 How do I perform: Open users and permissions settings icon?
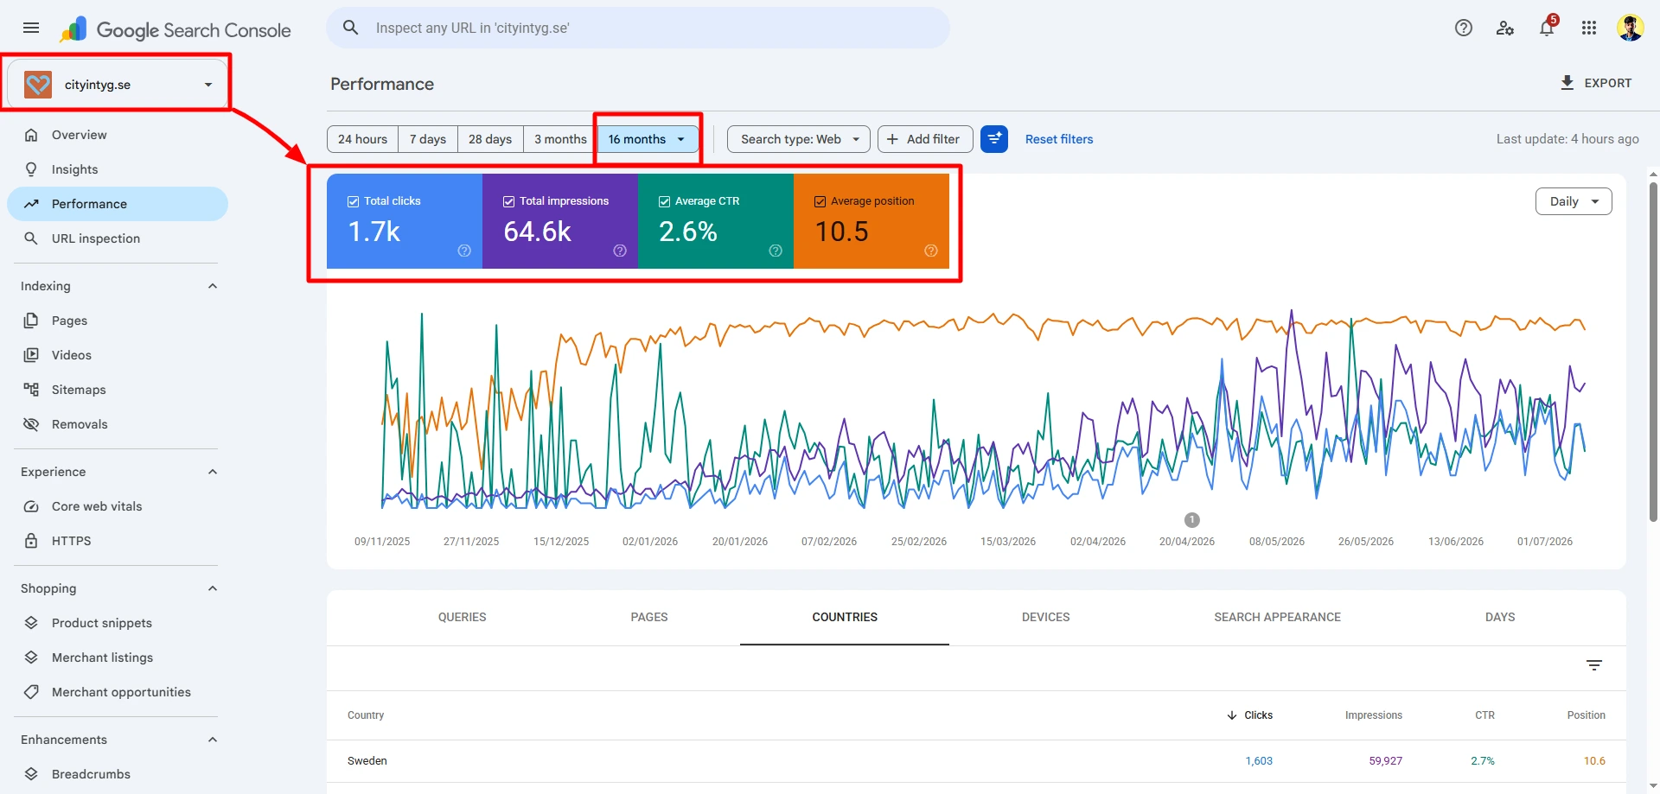(x=1505, y=28)
